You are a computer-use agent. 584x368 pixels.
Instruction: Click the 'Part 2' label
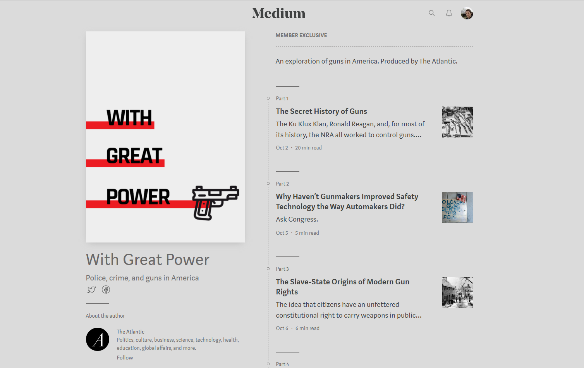click(x=282, y=184)
